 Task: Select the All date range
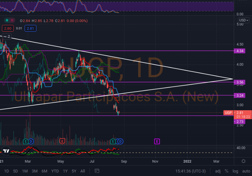83,171
